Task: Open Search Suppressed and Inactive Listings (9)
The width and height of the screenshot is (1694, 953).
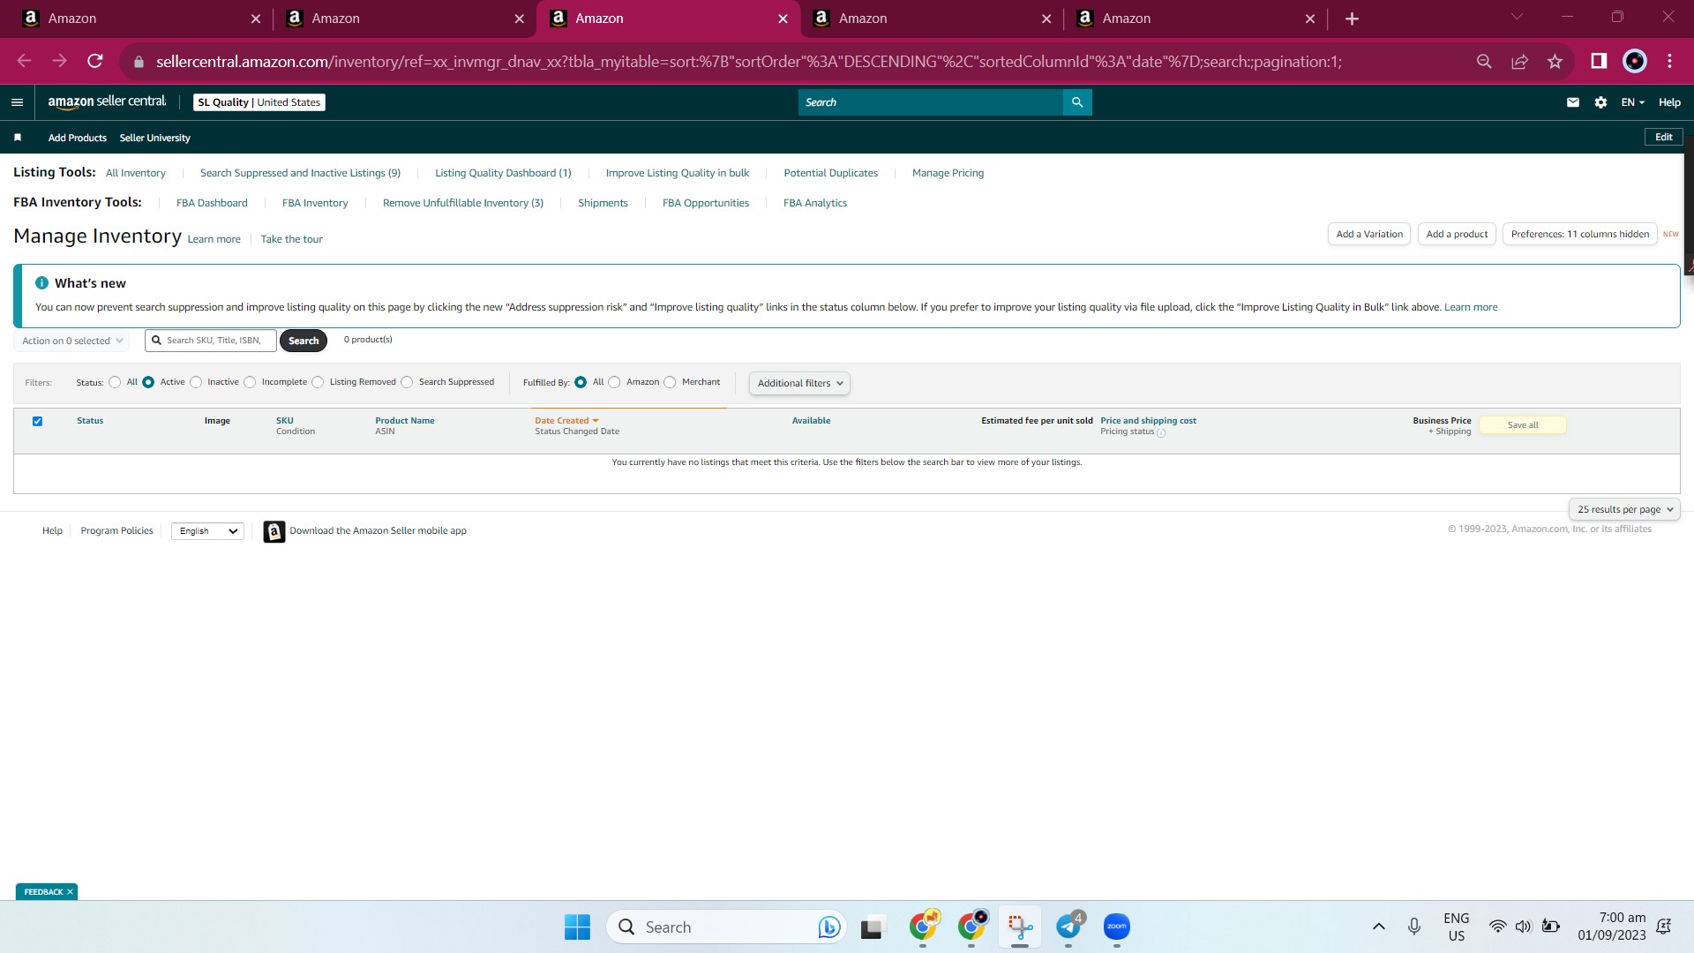Action: (x=300, y=173)
